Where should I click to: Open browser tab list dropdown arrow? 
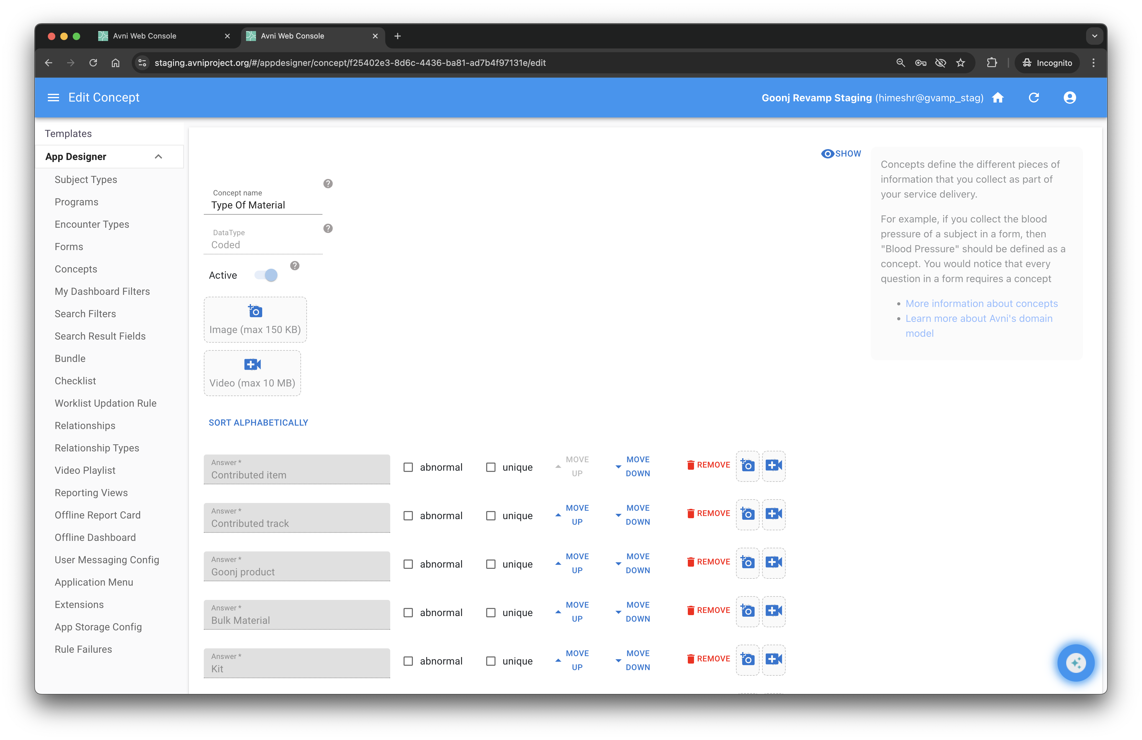1094,36
